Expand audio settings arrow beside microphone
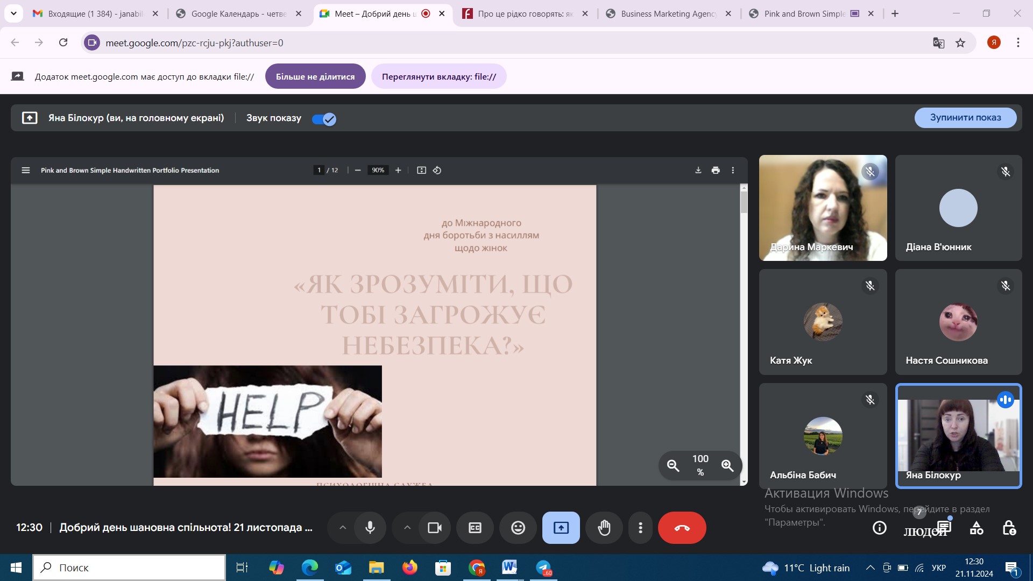 [x=343, y=528]
